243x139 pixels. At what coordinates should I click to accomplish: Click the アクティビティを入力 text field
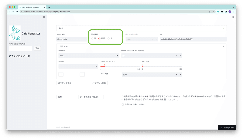pos(20,48)
